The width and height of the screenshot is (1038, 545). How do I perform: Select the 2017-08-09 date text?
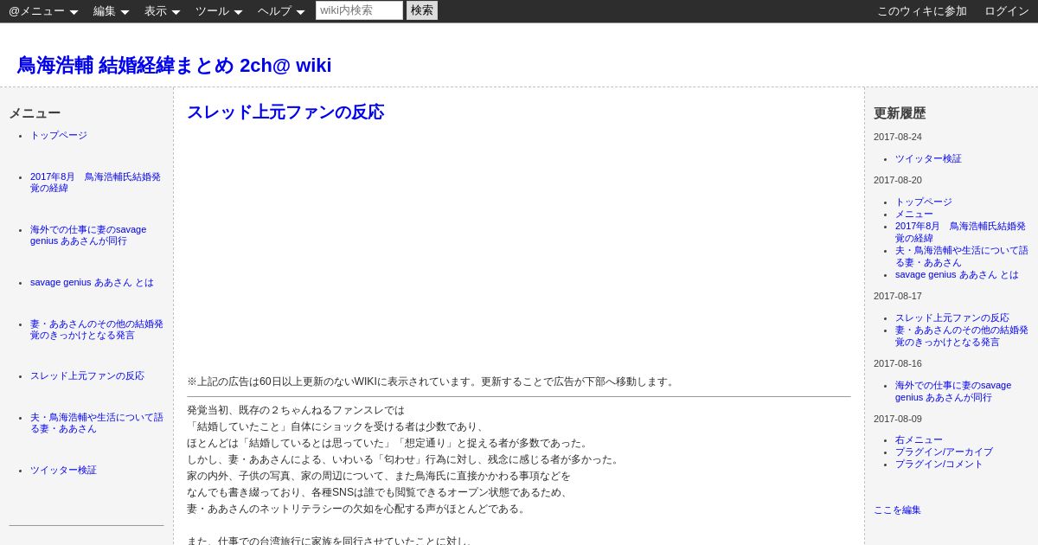898,419
